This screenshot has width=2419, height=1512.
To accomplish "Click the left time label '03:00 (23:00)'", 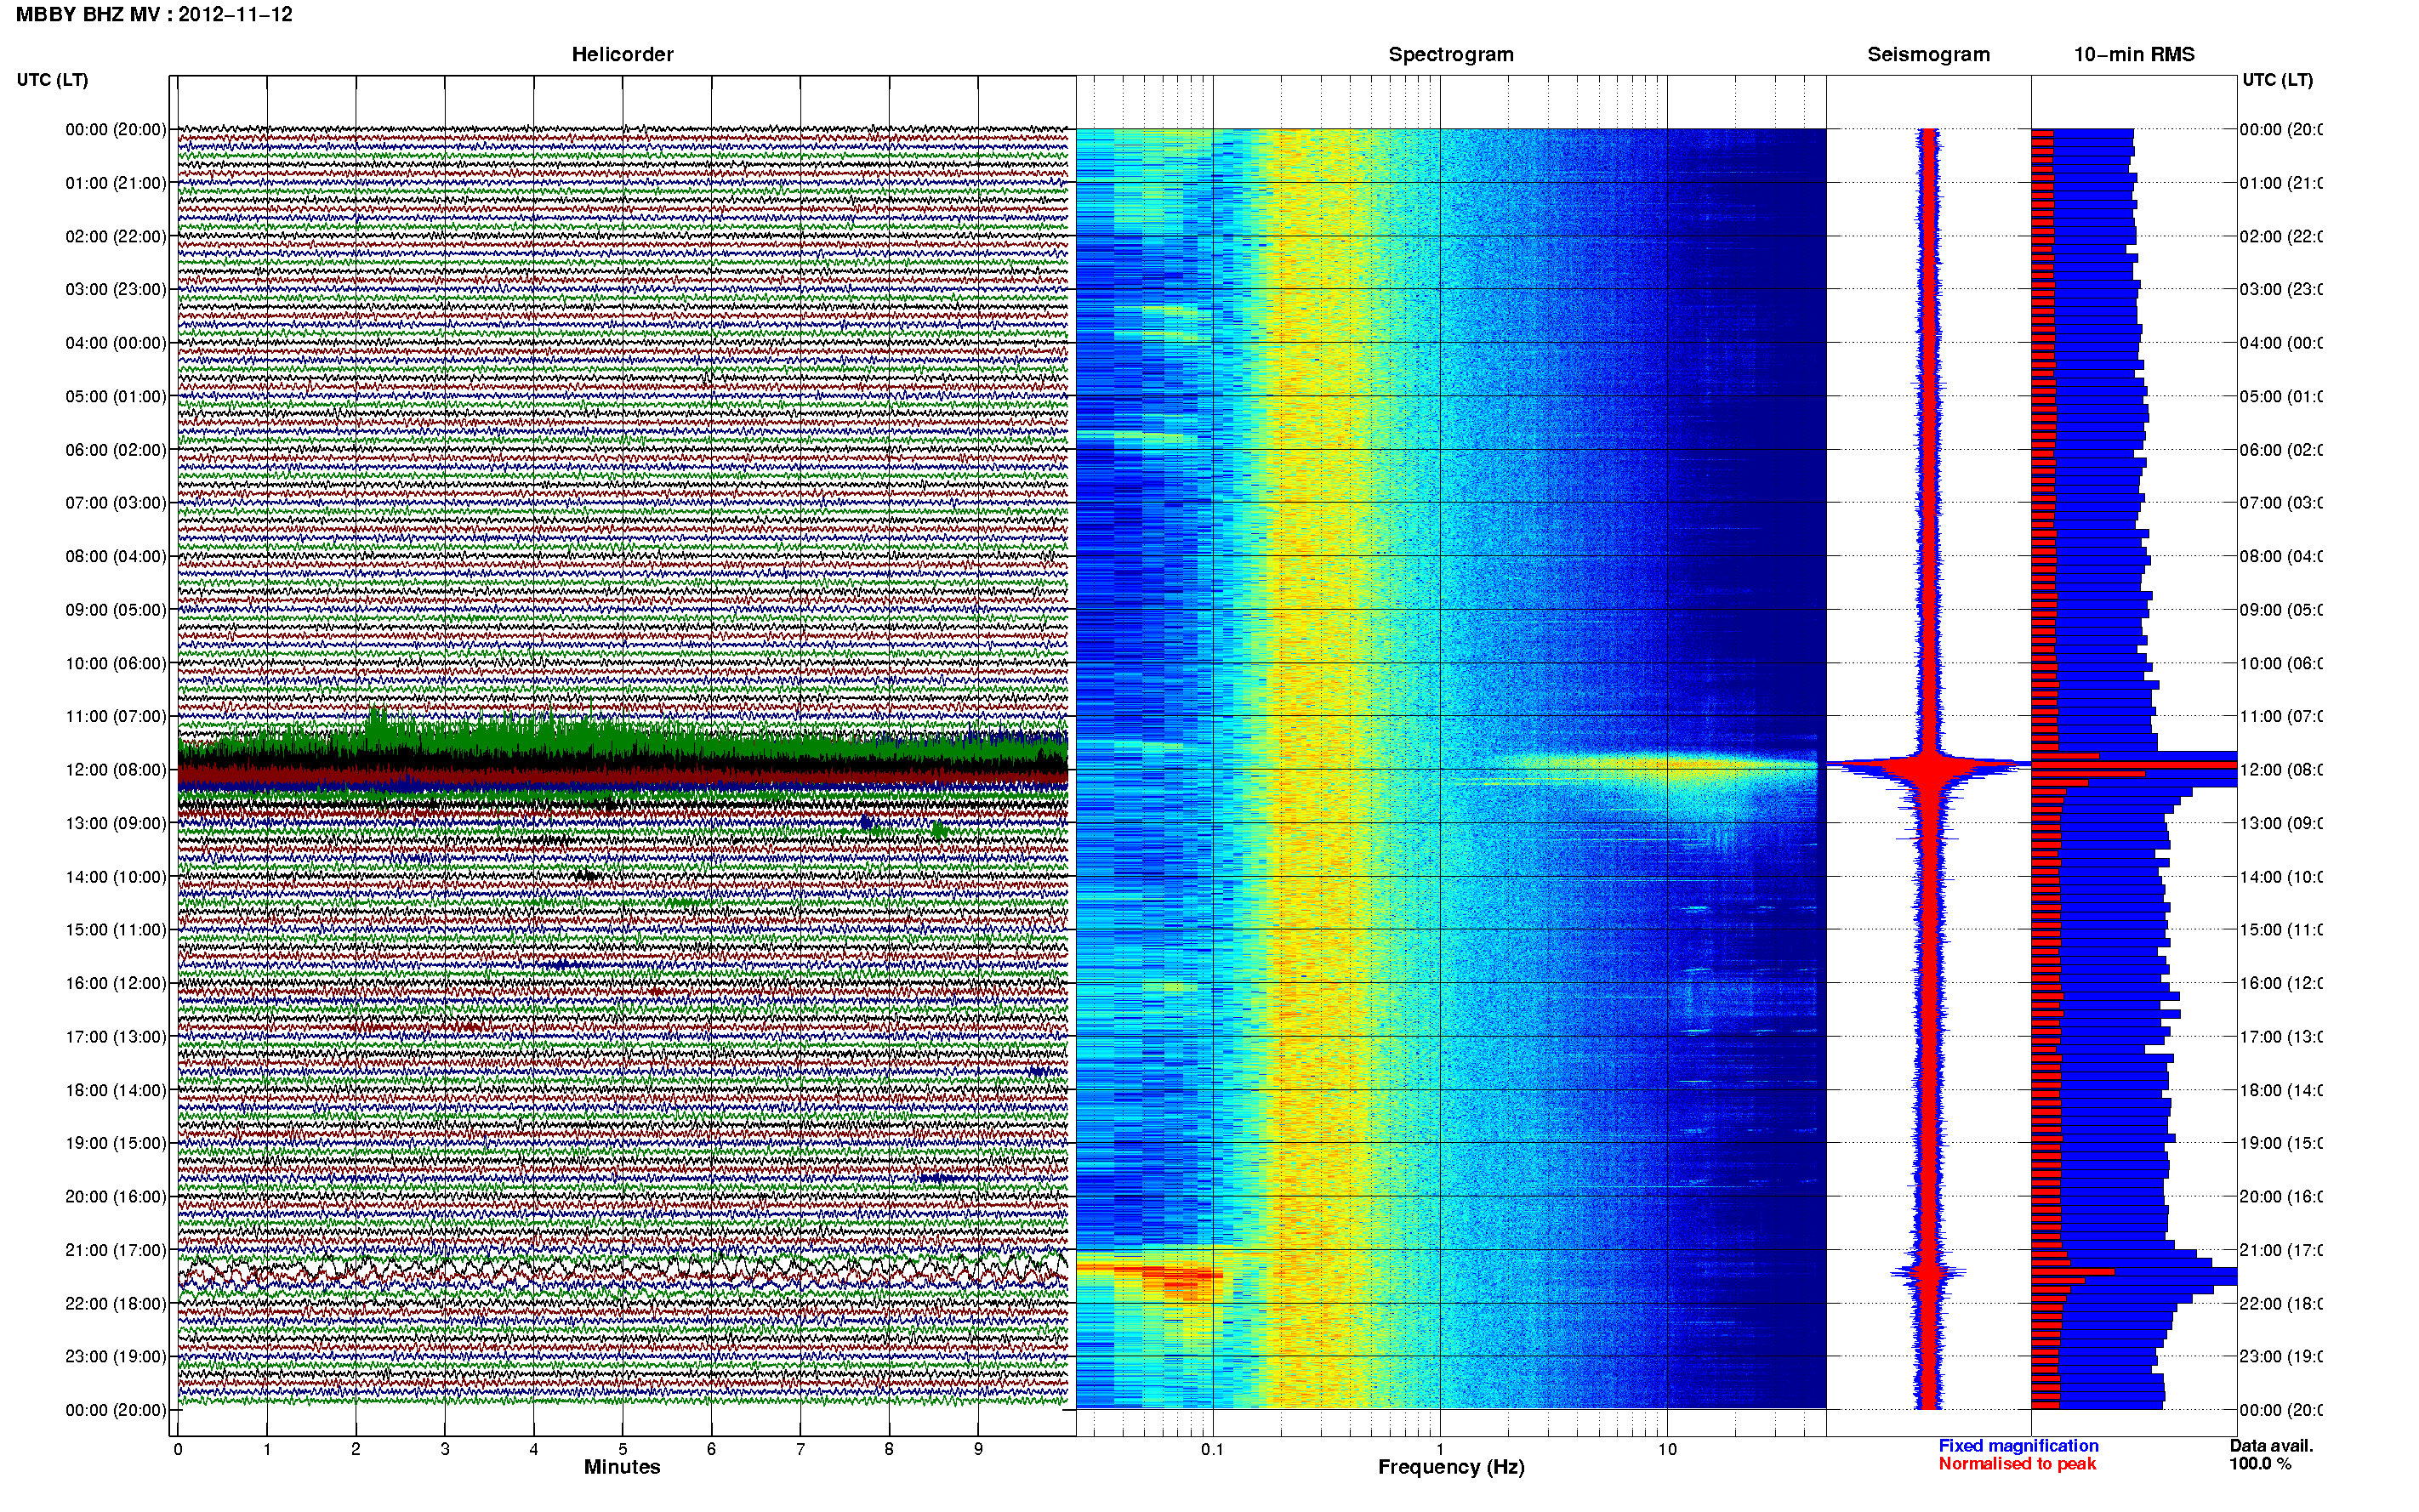I will point(116,289).
